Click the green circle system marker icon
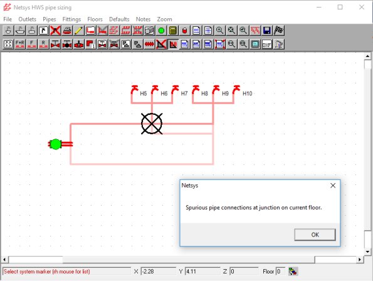 pos(161,31)
